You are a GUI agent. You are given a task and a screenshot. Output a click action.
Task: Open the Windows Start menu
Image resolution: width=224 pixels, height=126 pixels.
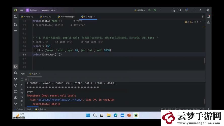pyautogui.click(x=88, y=115)
